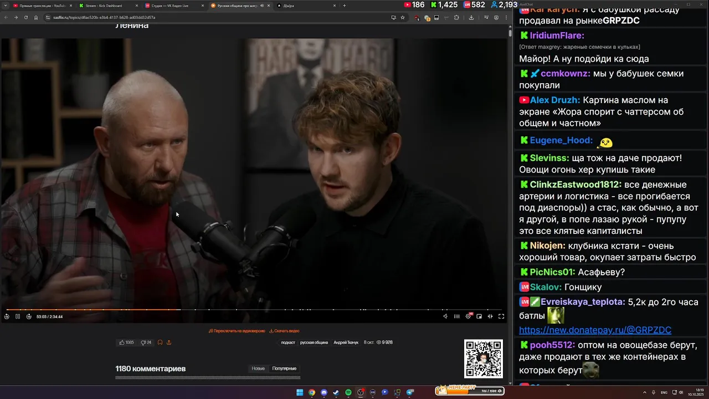Open Steam from the taskbar
This screenshot has height=399, width=709.
(336, 392)
